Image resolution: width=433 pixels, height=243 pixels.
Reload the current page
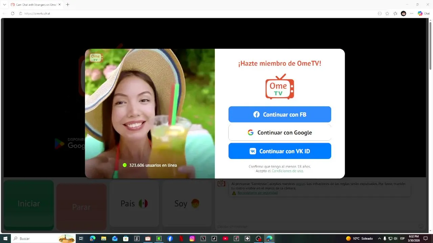point(13,13)
